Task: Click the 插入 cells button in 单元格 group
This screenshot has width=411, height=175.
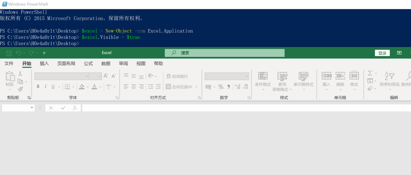Action: [326, 81]
